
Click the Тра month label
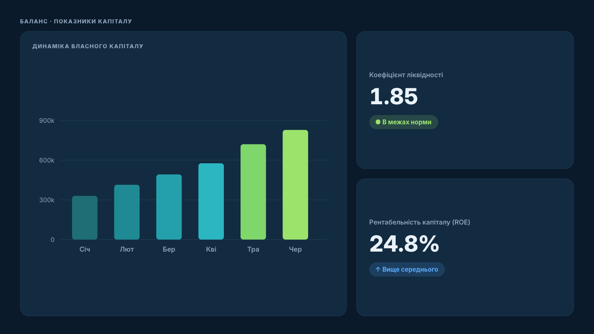(253, 249)
